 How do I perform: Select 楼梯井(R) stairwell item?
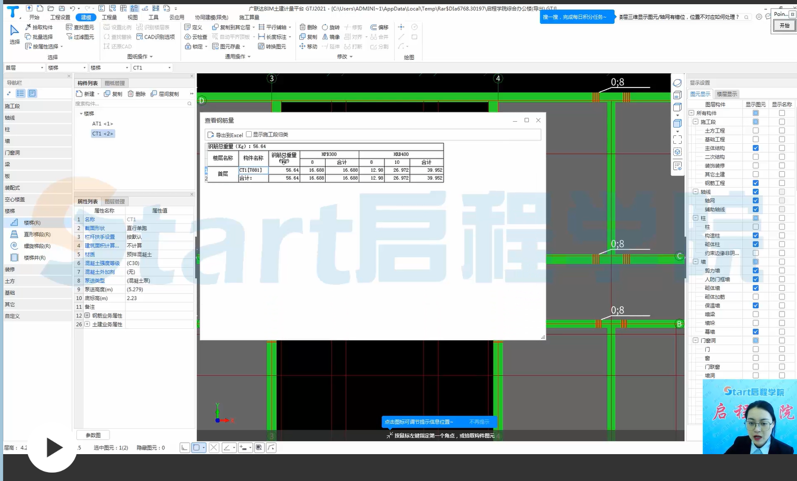tap(35, 258)
